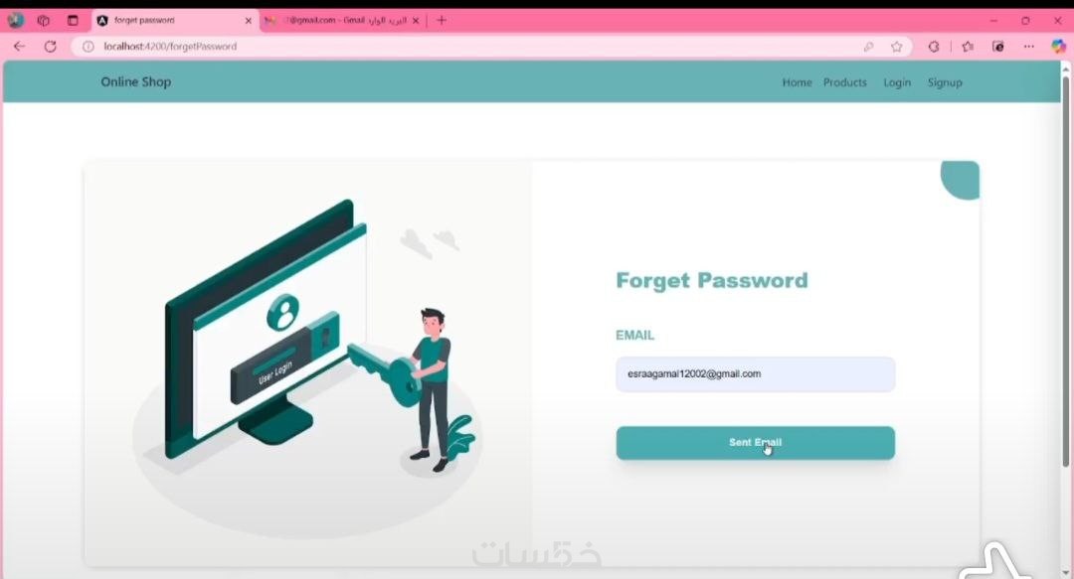Open site information icon in address bar

[x=89, y=47]
